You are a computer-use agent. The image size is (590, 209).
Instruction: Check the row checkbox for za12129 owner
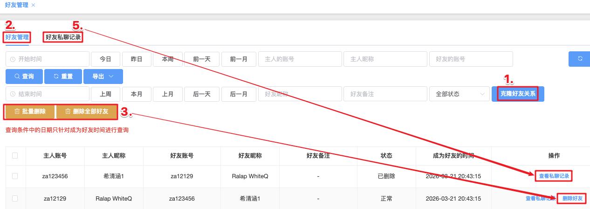[x=15, y=199]
